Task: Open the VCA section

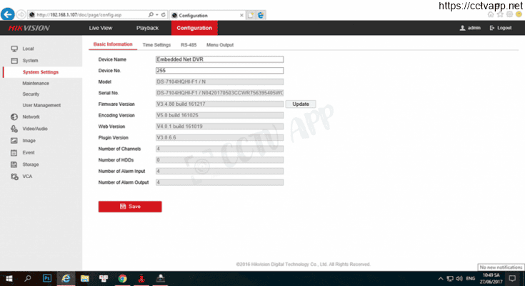Action: tap(27, 176)
